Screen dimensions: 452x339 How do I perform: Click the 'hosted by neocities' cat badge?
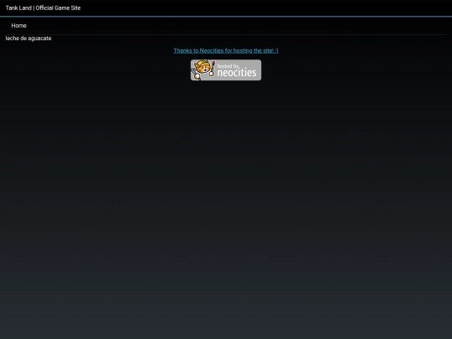pyautogui.click(x=226, y=70)
